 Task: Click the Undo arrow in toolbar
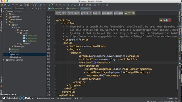13,5
